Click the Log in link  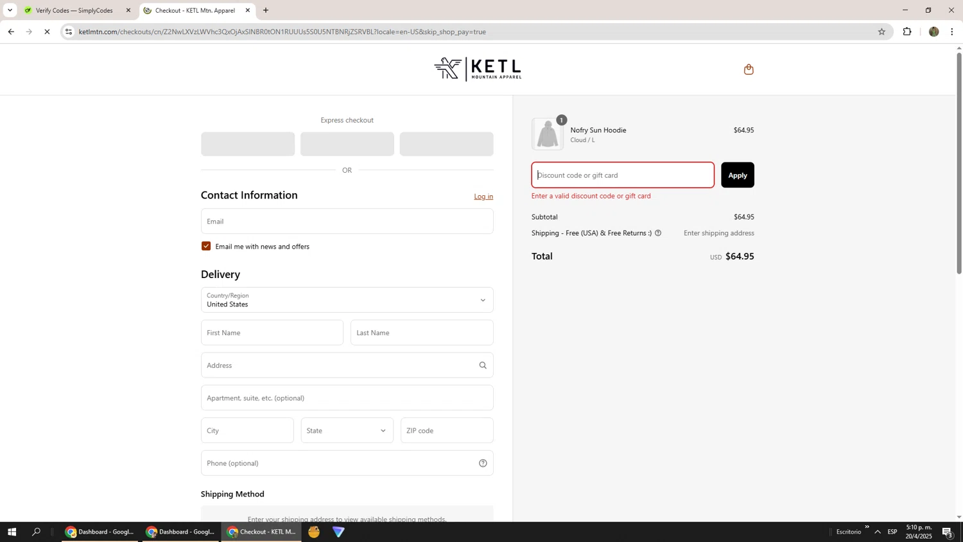click(483, 197)
